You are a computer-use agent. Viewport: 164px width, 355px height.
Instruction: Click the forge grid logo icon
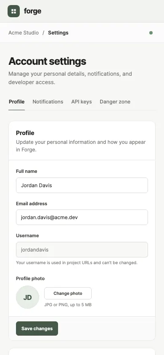coord(13,11)
